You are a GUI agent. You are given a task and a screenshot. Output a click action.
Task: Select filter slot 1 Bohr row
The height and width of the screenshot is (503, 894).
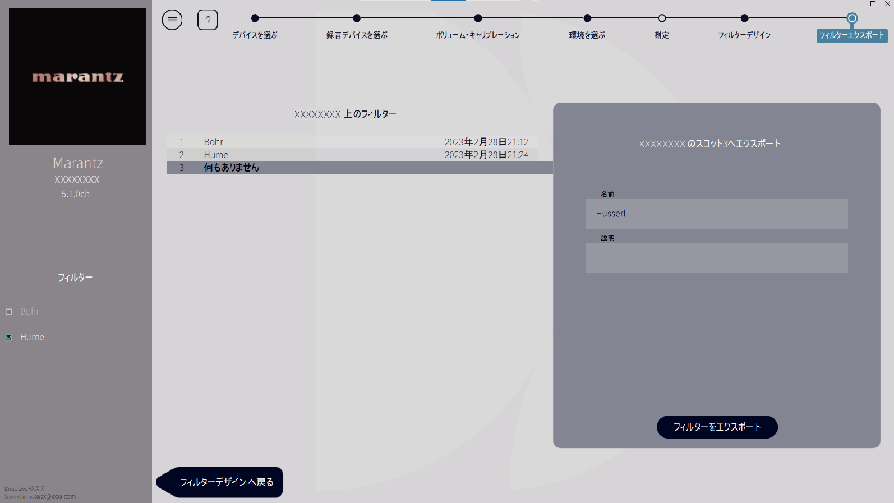[x=352, y=142]
